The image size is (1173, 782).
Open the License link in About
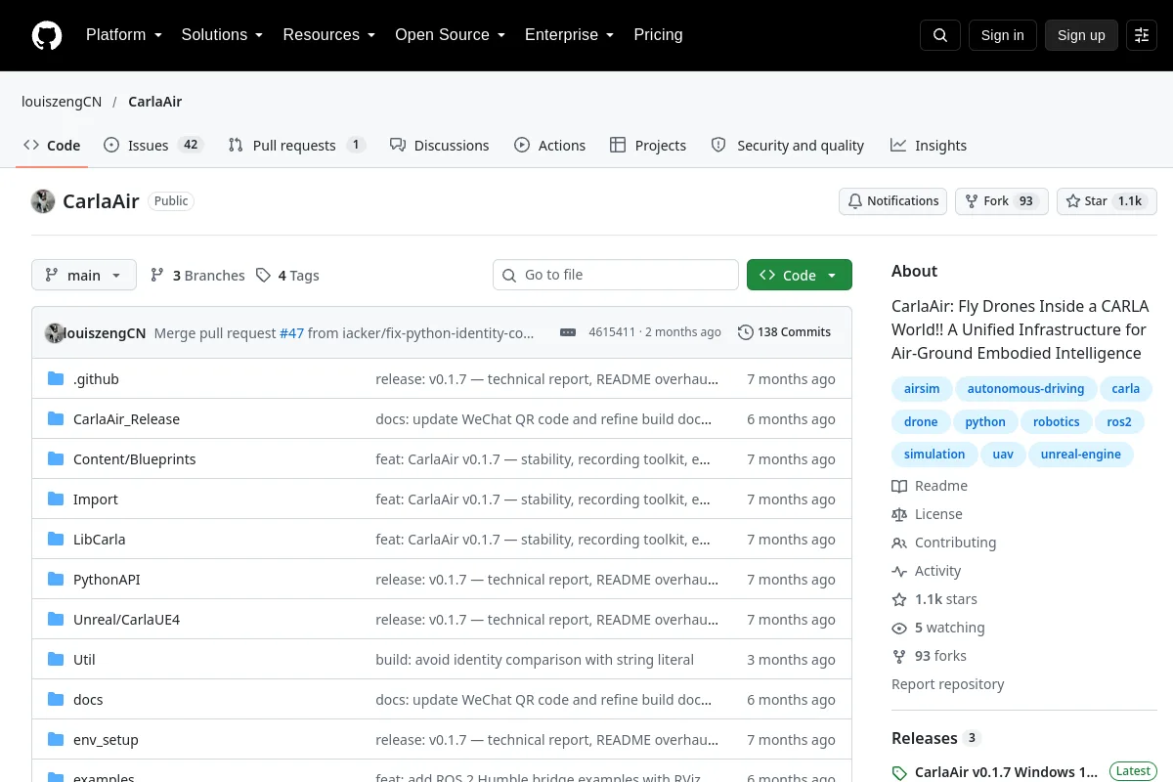927,514
